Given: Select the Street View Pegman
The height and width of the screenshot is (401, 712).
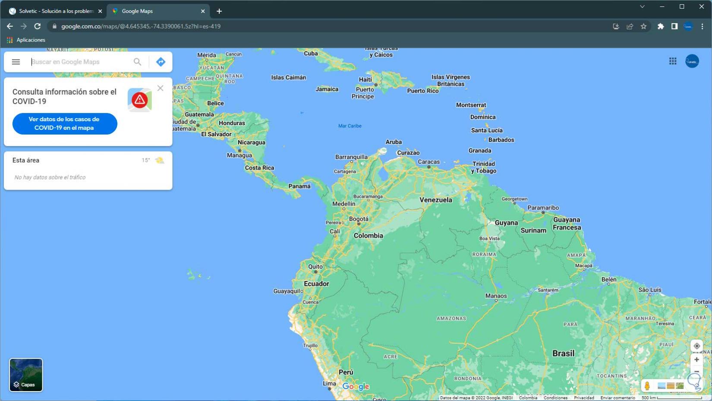Looking at the screenshot, I should tap(647, 385).
